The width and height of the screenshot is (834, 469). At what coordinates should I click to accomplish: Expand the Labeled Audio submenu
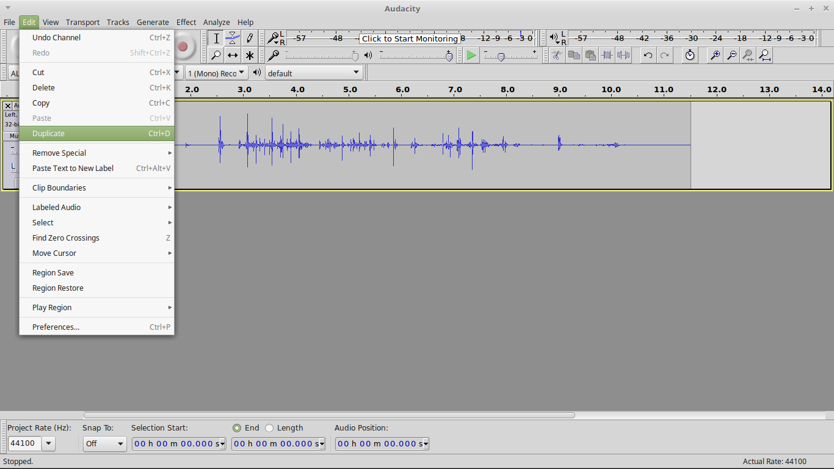96,207
